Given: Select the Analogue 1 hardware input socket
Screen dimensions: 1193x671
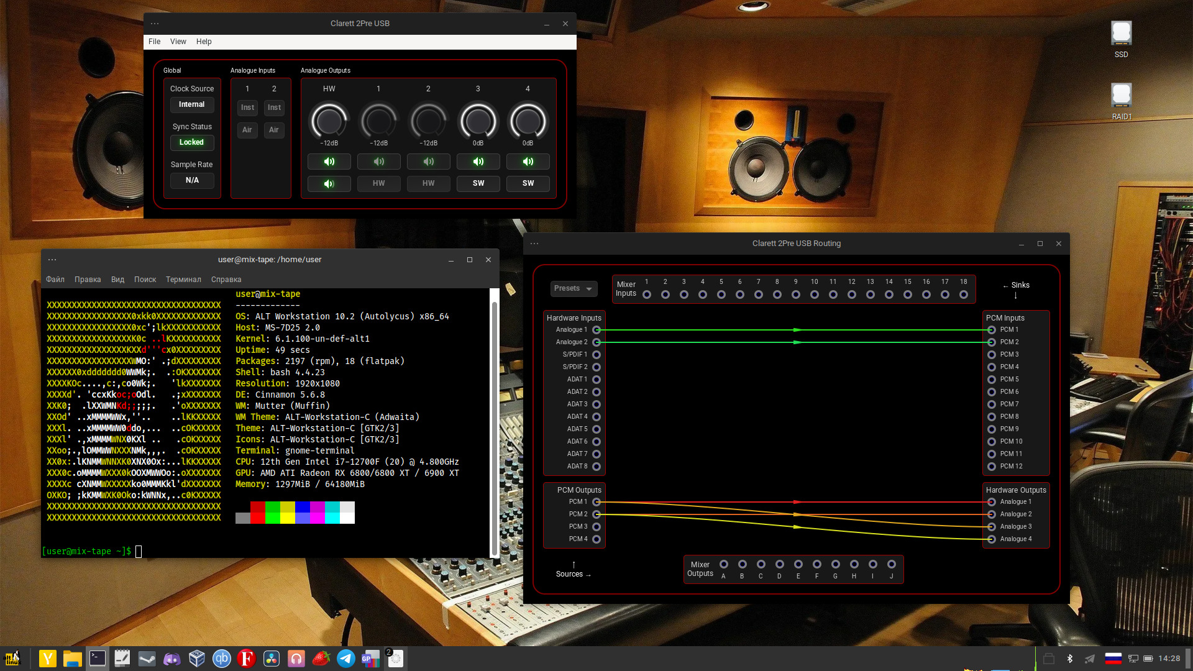Looking at the screenshot, I should click(596, 330).
